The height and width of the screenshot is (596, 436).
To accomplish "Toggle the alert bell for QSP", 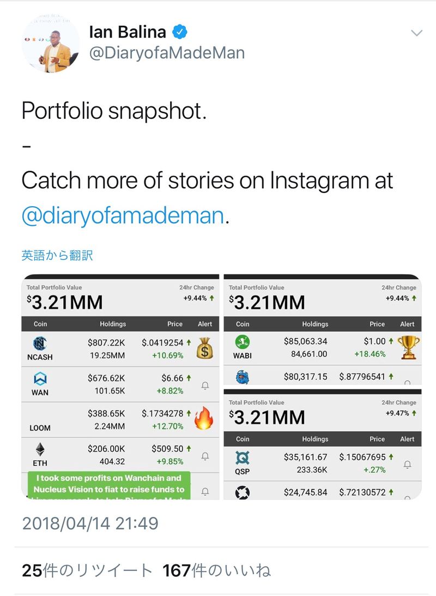I will pyautogui.click(x=407, y=465).
